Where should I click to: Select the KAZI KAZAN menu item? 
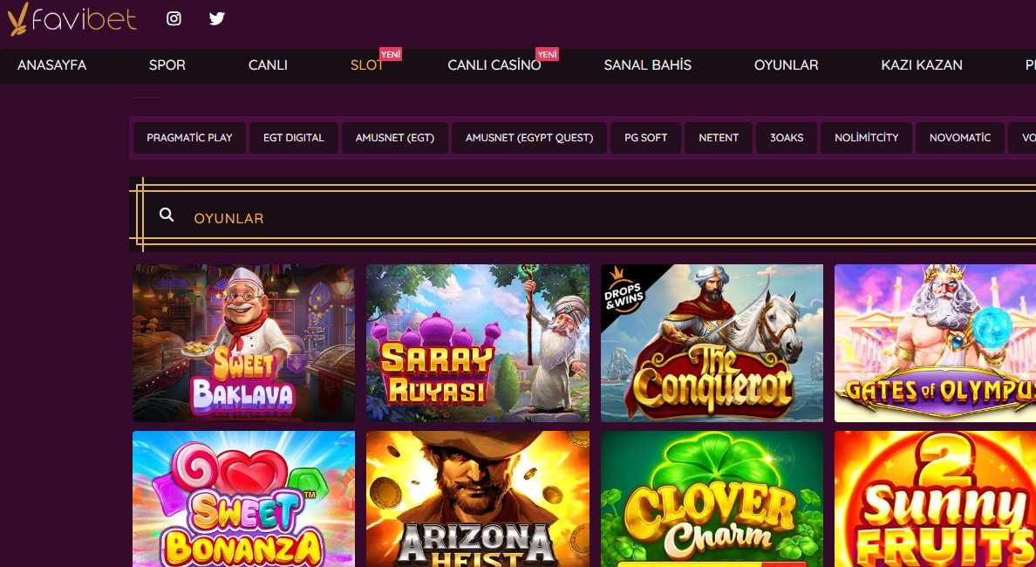(922, 65)
